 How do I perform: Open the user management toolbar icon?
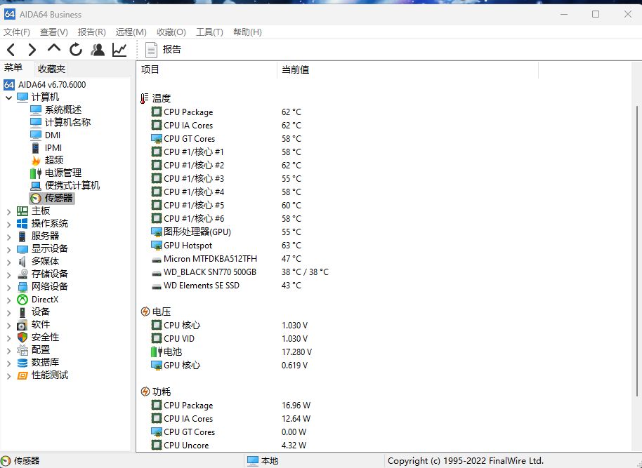click(98, 50)
